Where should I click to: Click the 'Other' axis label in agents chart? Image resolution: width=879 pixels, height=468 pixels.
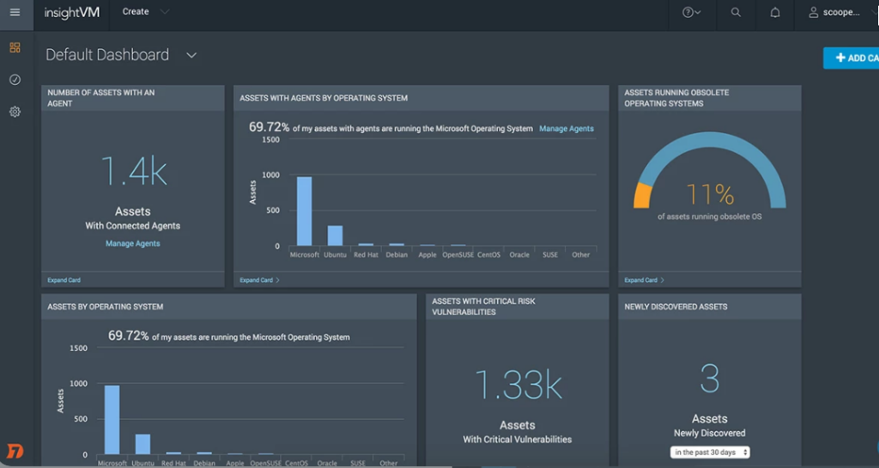pyautogui.click(x=581, y=254)
